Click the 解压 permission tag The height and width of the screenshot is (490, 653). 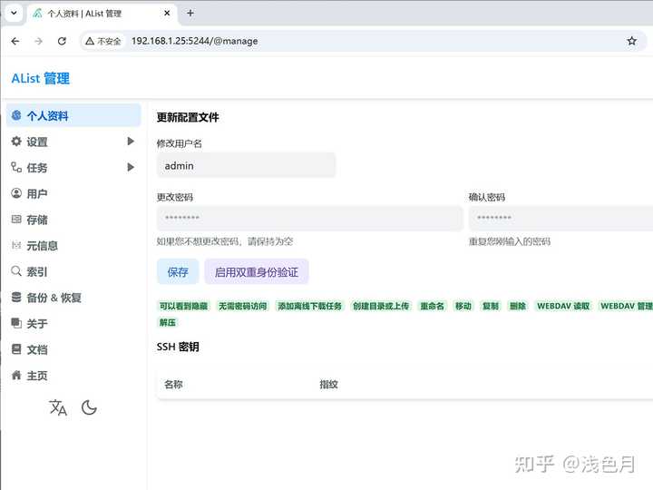click(x=168, y=322)
